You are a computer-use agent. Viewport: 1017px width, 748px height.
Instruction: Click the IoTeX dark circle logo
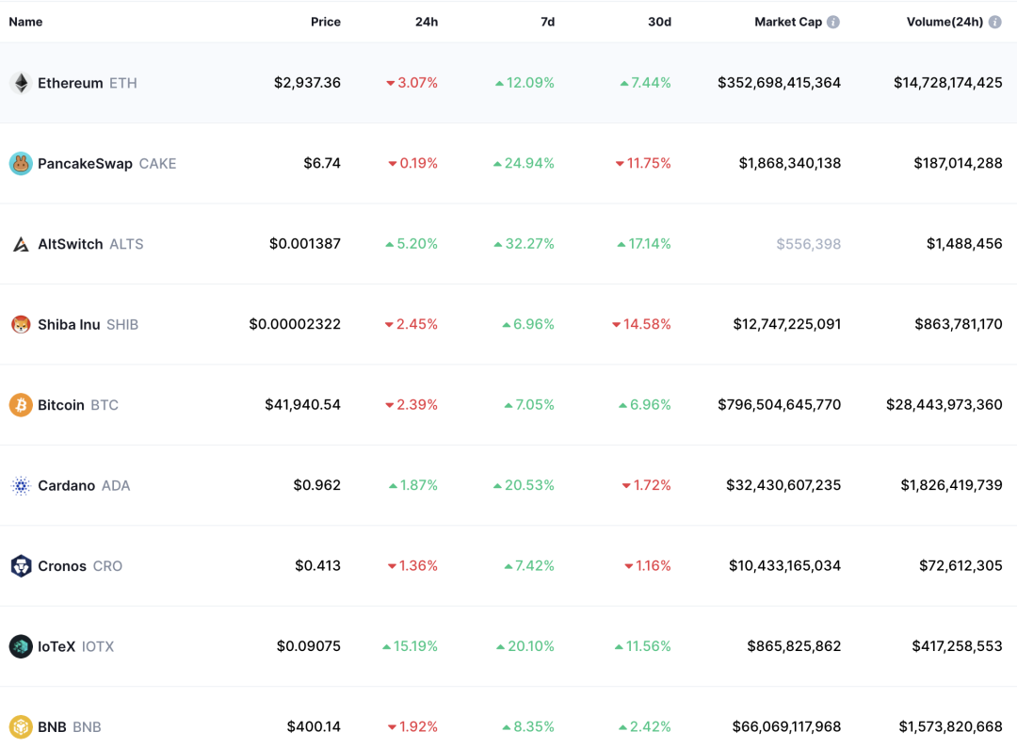tap(21, 646)
